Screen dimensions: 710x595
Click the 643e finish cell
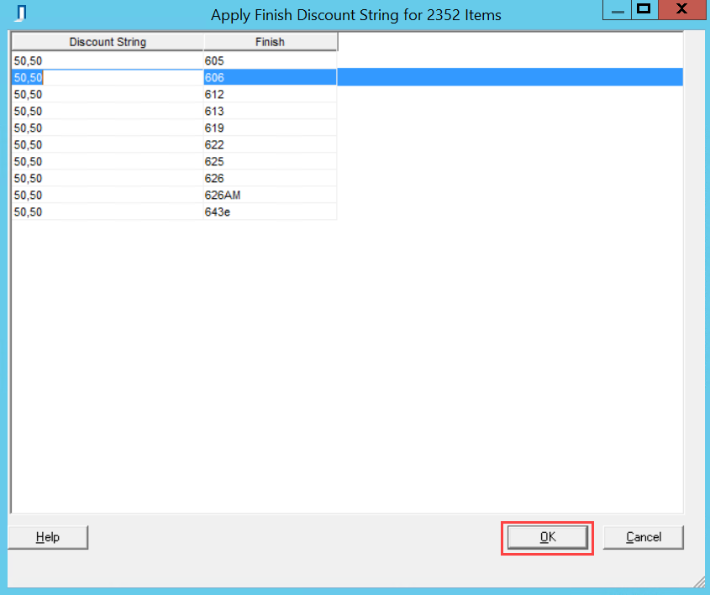271,211
